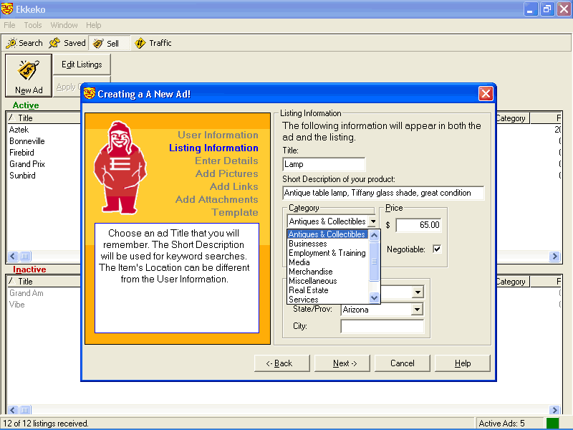Screen dimensions: 573x430
Task: Click Active list right scroll arrow
Action: [x=554, y=257]
